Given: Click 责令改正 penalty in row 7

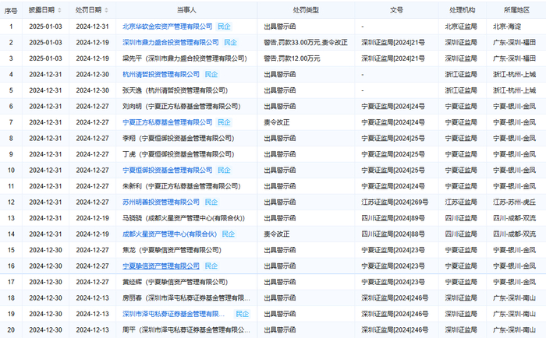Looking at the screenshot, I should click(277, 122).
